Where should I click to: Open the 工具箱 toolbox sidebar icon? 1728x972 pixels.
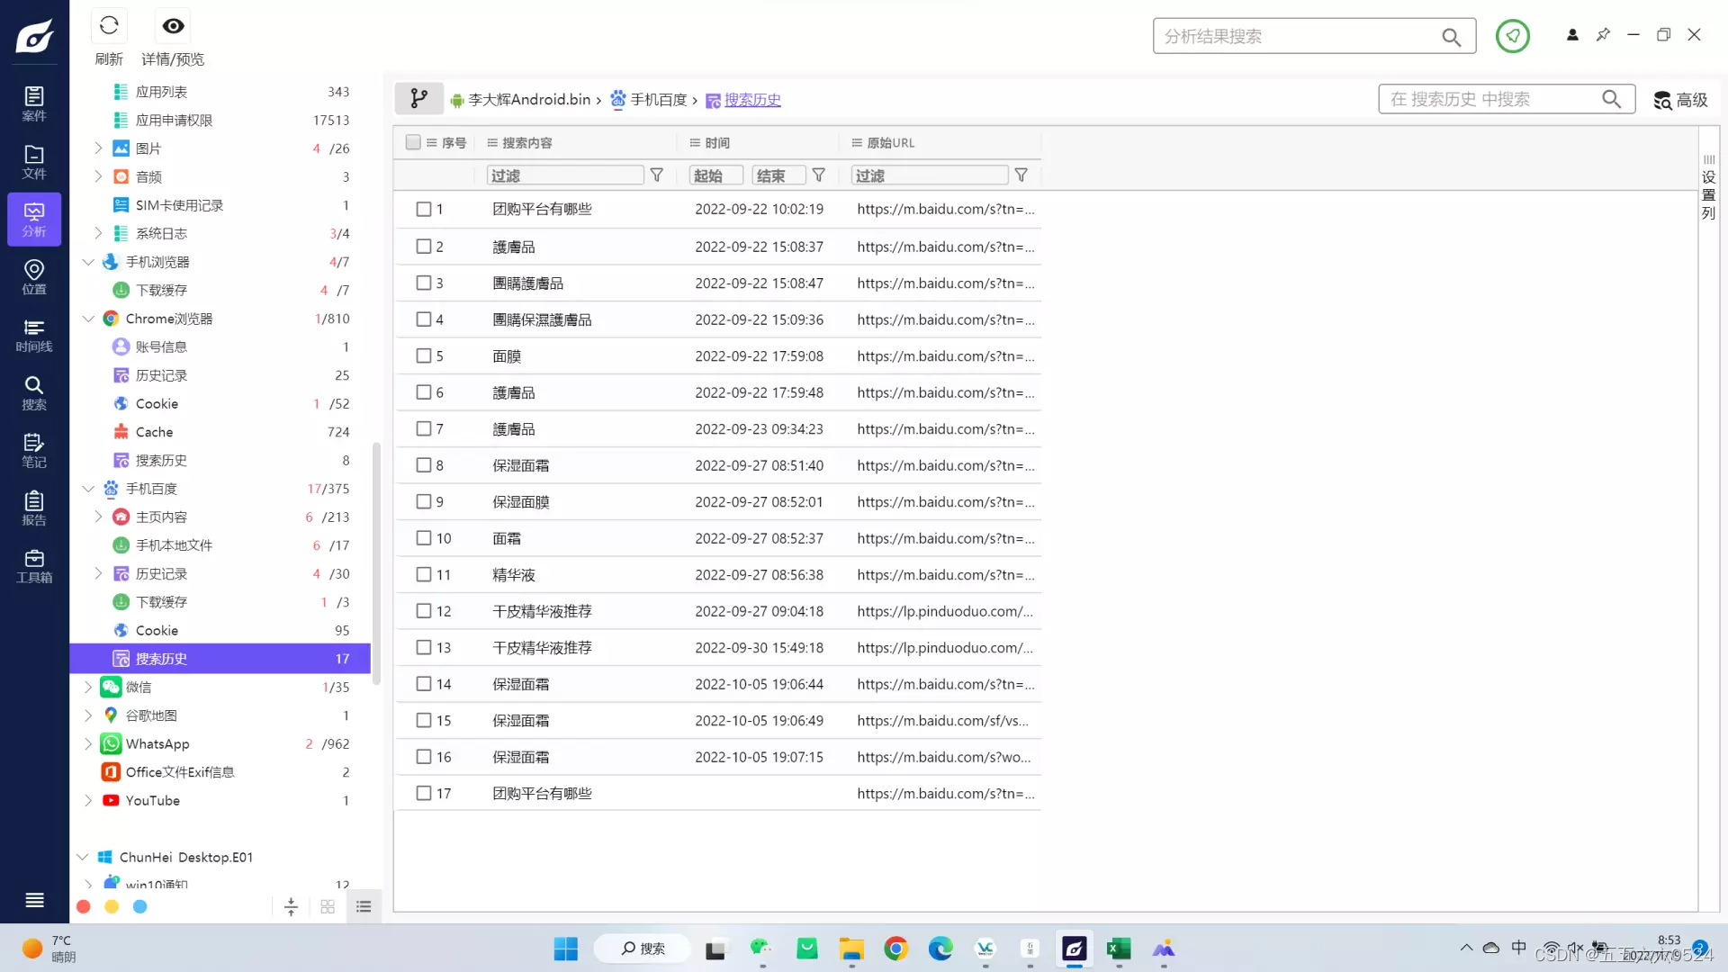click(x=34, y=566)
